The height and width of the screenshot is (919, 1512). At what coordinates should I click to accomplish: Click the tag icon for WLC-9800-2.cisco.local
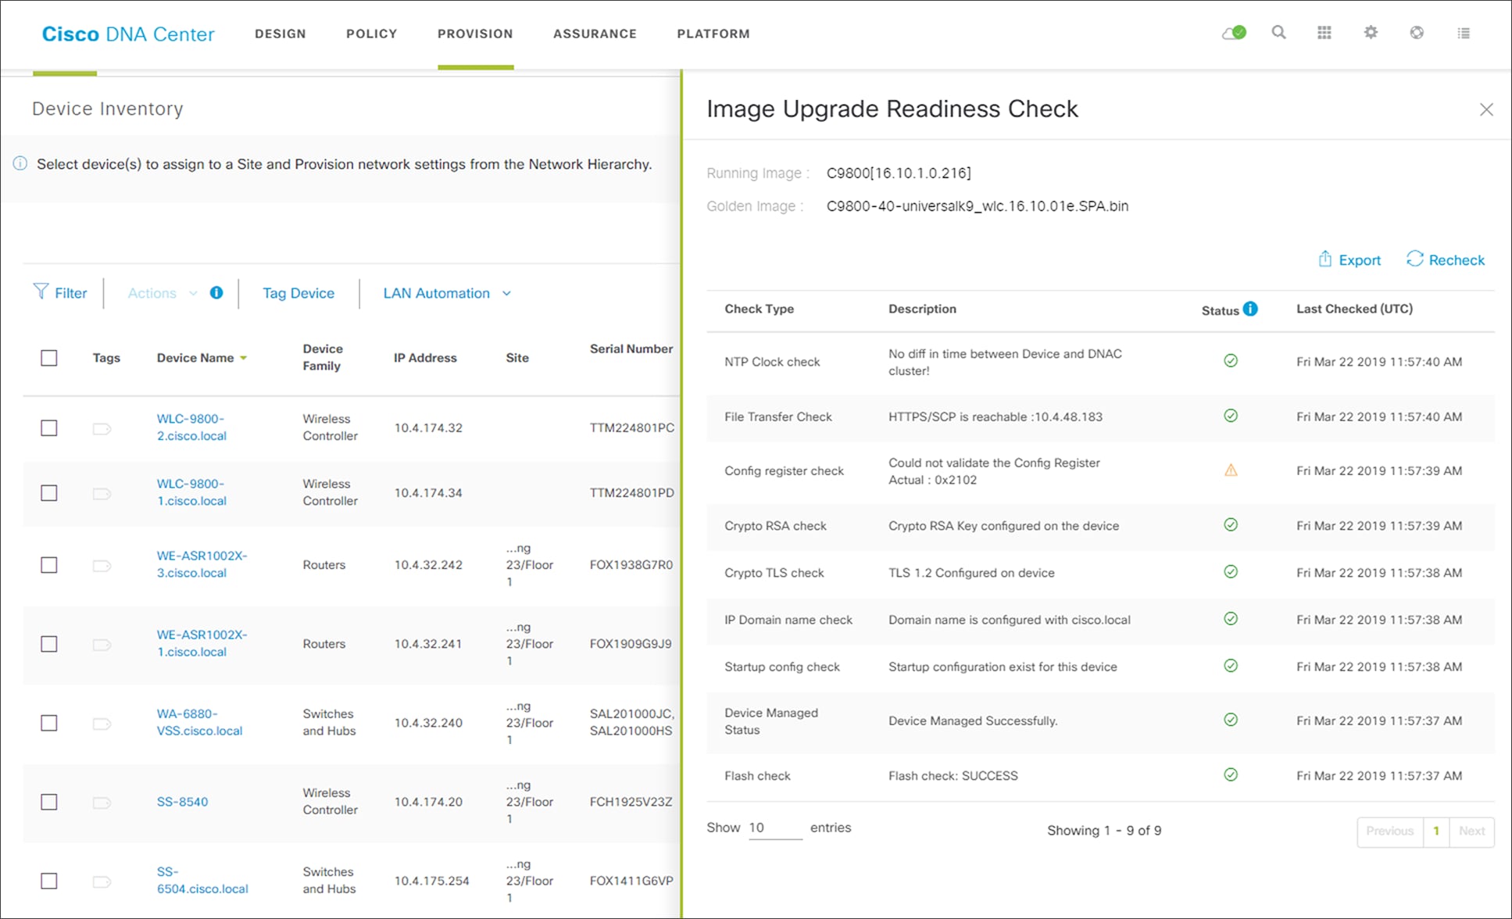click(x=102, y=428)
